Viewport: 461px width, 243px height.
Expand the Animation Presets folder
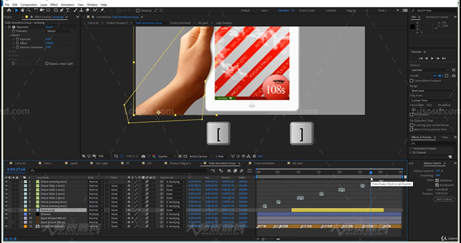coord(411,149)
